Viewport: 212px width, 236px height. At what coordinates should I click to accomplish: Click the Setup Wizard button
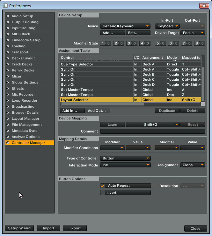19,228
